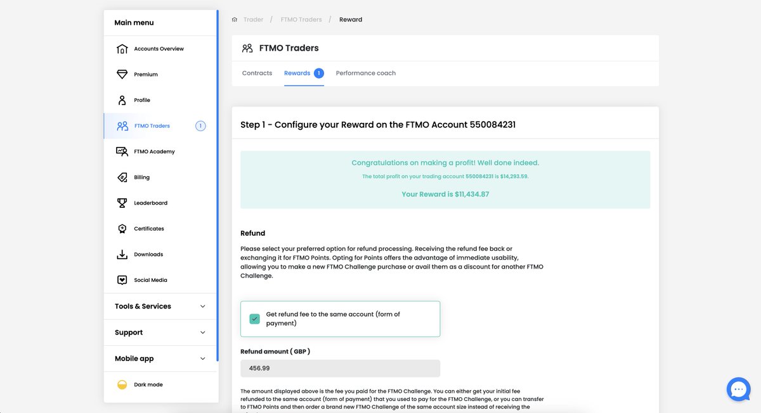The width and height of the screenshot is (761, 413).
Task: Click the people icon beside FTMO Traders heading
Action: click(x=247, y=48)
